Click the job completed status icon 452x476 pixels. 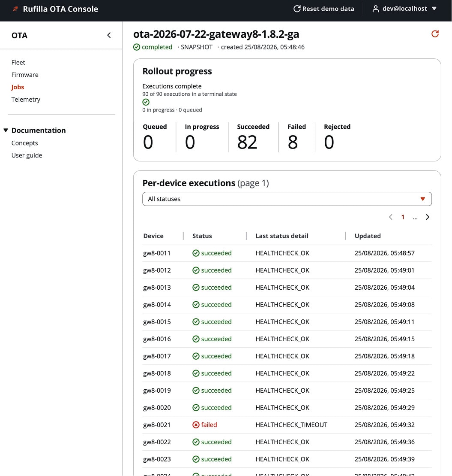pos(137,47)
